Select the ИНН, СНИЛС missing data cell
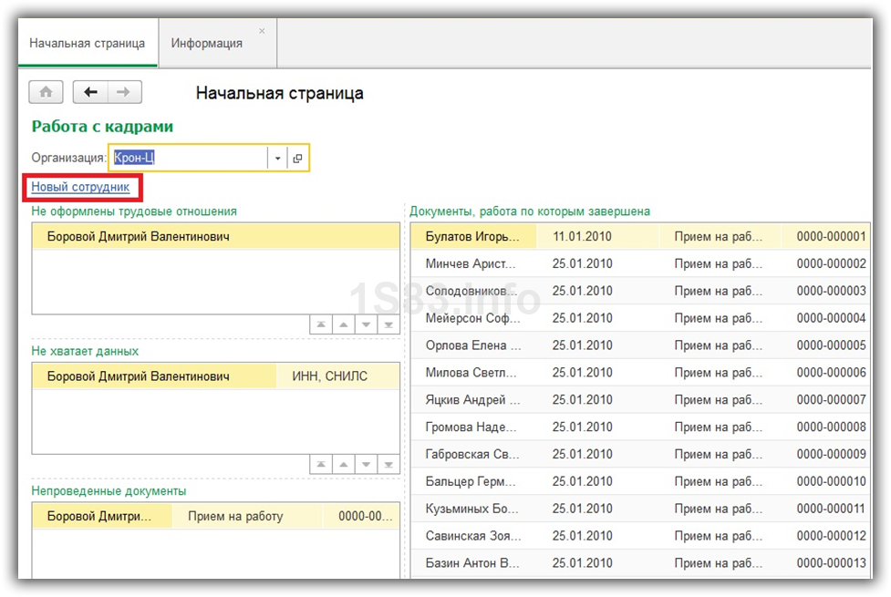Viewport: 891px width, 597px height. (330, 376)
